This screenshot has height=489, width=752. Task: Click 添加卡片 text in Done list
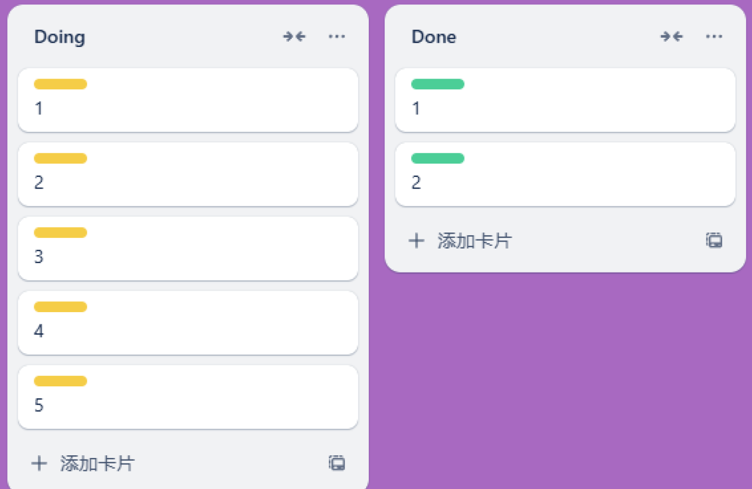coord(475,240)
